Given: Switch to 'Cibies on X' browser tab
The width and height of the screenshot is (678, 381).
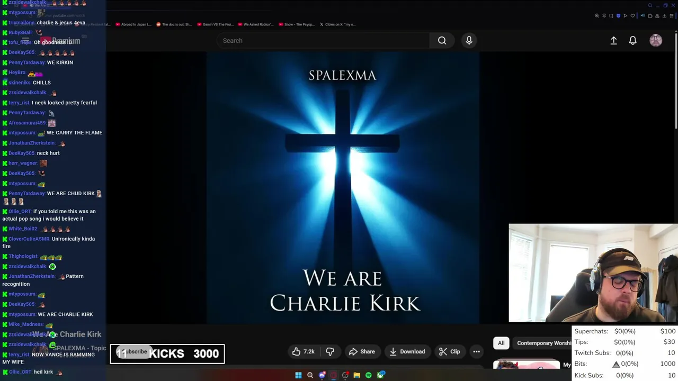Looking at the screenshot, I should click(x=337, y=24).
